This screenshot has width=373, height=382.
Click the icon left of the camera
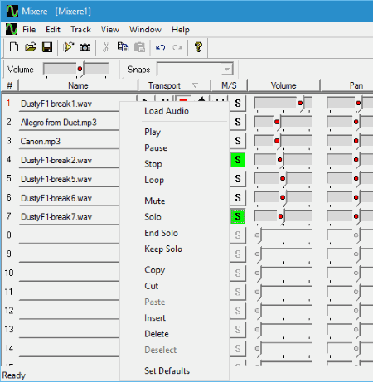point(69,47)
